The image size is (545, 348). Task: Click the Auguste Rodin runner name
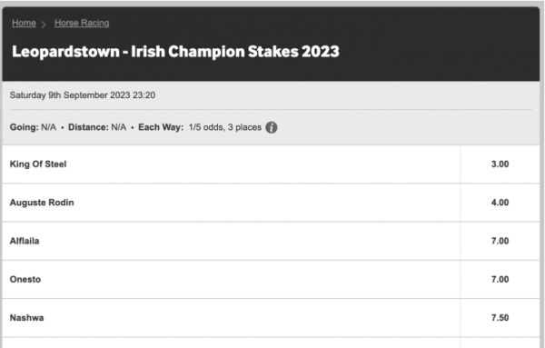(42, 203)
